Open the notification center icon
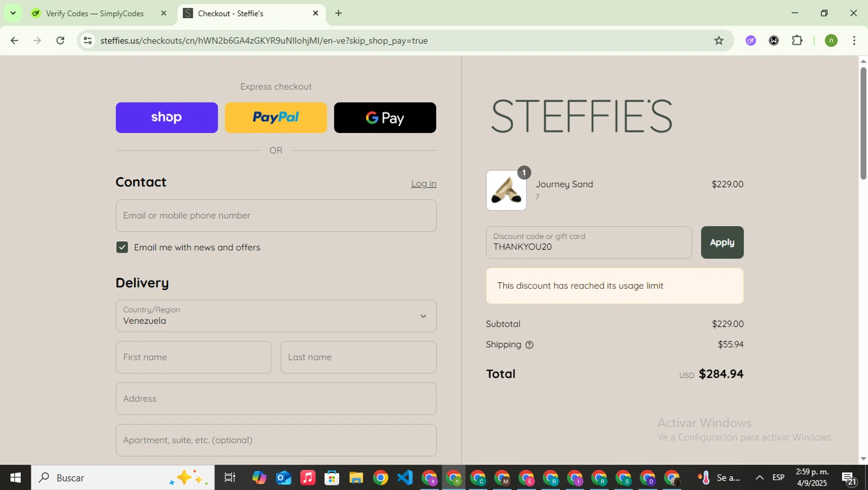The image size is (868, 490). click(849, 478)
